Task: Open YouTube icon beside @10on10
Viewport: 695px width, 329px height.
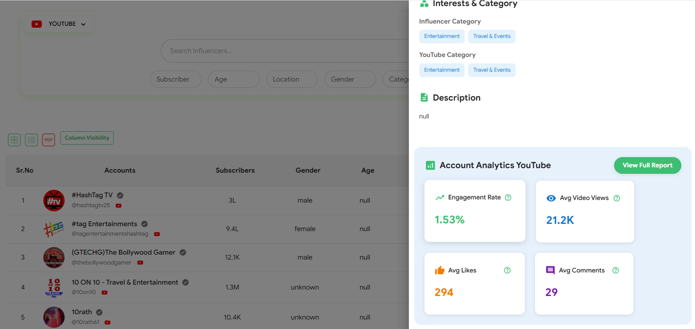Action: point(104,293)
